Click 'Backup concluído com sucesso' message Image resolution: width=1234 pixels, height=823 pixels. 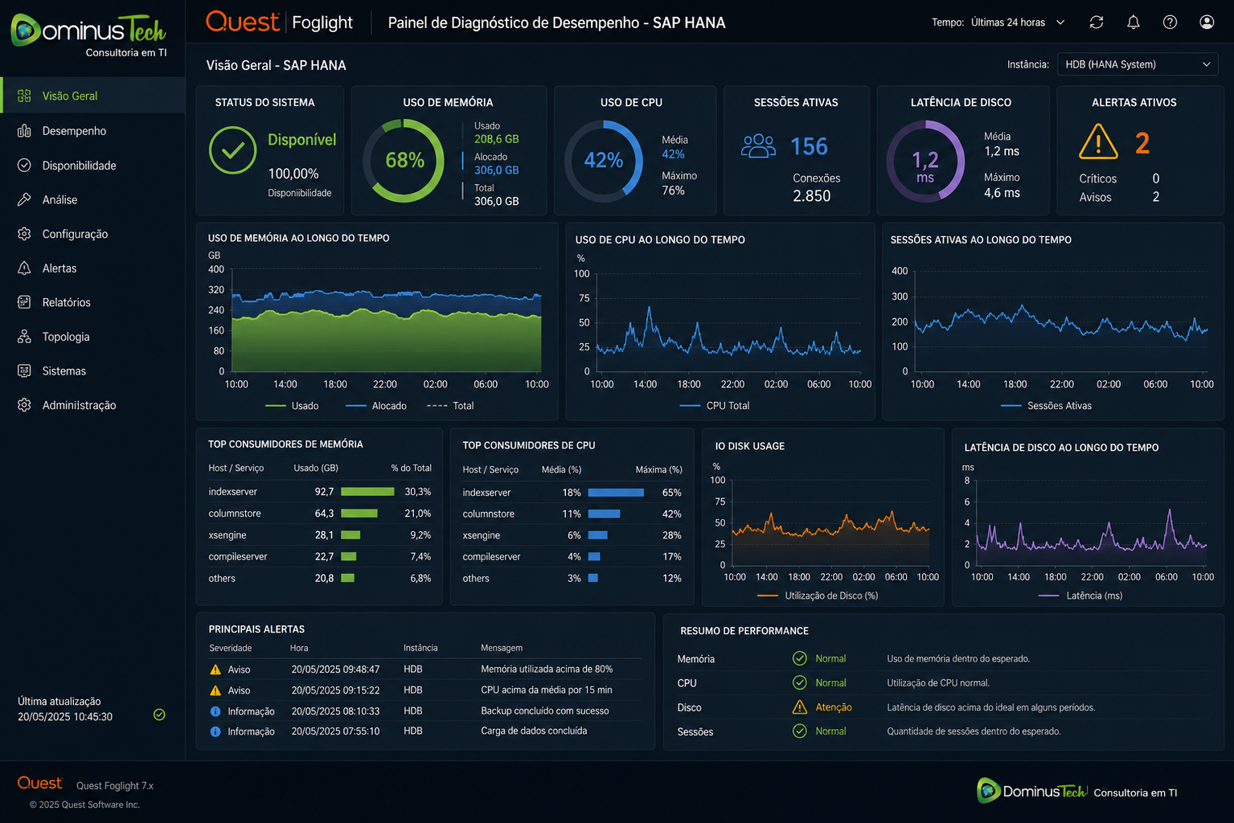click(545, 711)
